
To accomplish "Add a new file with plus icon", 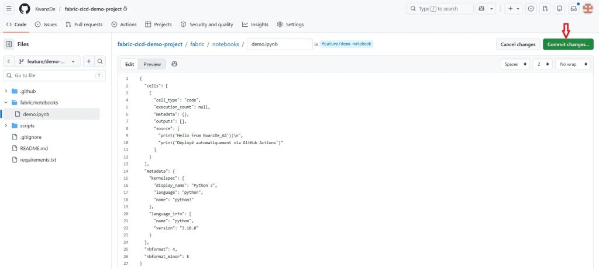I will click(x=89, y=61).
